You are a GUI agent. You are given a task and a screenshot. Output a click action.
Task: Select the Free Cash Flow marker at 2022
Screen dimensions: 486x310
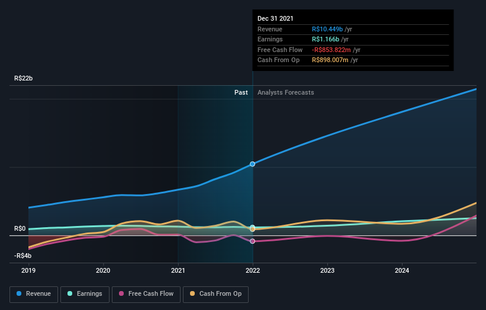253,241
